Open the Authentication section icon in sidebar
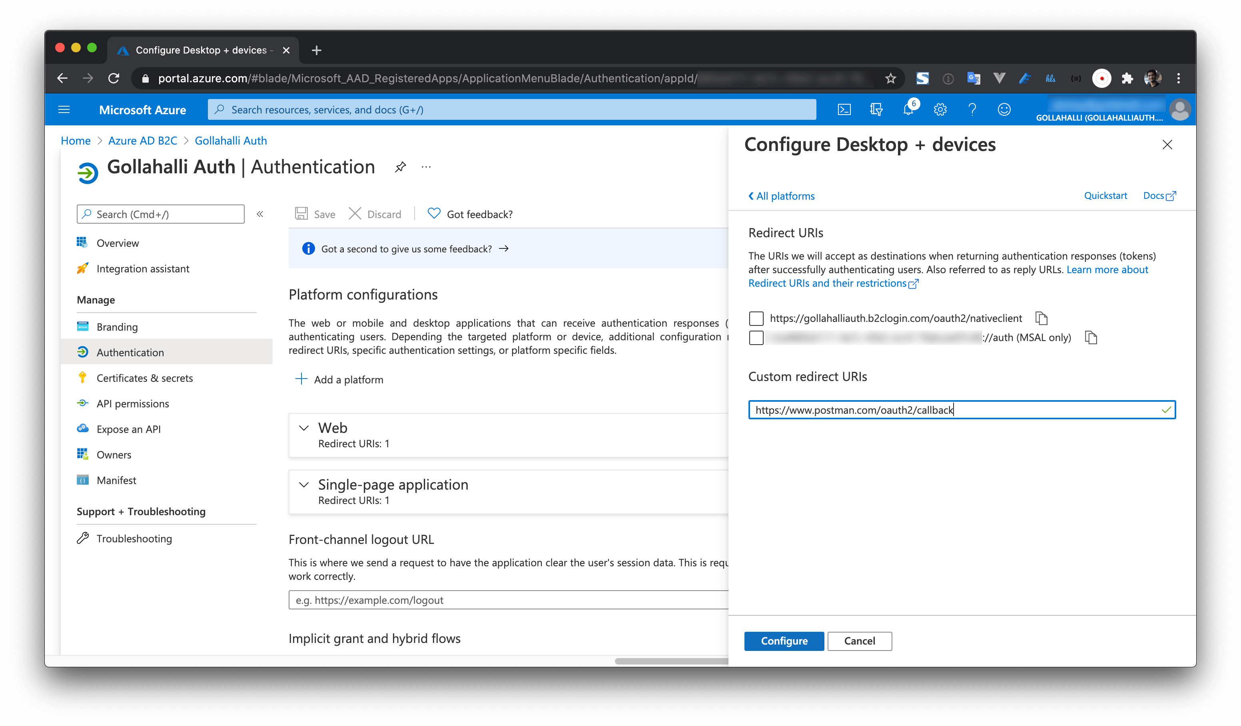The image size is (1241, 726). [83, 352]
